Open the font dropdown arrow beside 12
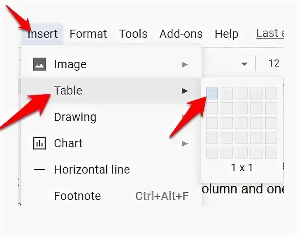 tap(244, 64)
